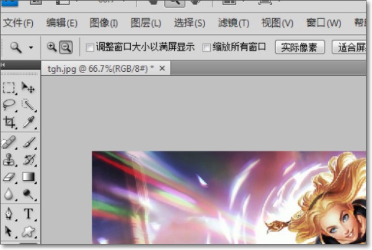Select the Crop tool
The image size is (372, 250).
pyautogui.click(x=9, y=123)
